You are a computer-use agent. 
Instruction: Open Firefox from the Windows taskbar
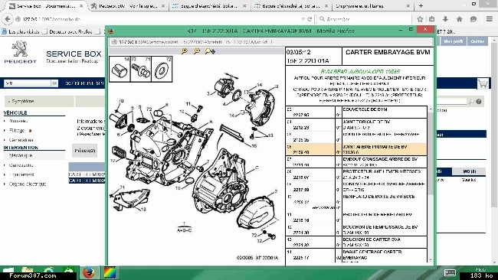(x=89, y=272)
